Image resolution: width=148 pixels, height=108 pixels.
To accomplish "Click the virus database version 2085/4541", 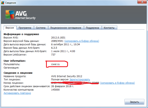I will (x=57, y=41).
